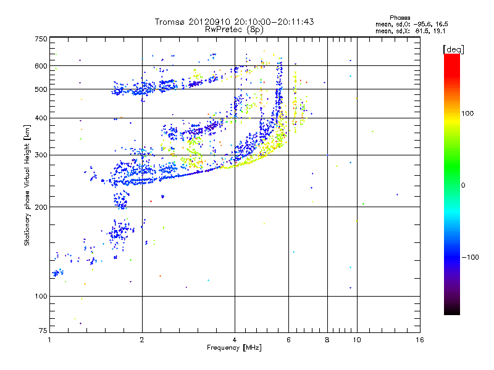Click the 'Phases' header text
494x370 pixels.
pyautogui.click(x=400, y=18)
